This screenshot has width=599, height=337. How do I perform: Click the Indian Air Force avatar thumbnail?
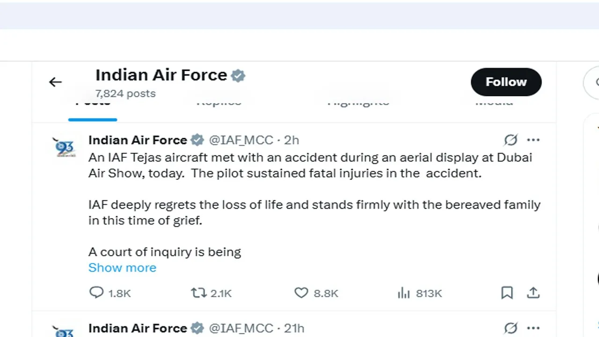point(65,147)
